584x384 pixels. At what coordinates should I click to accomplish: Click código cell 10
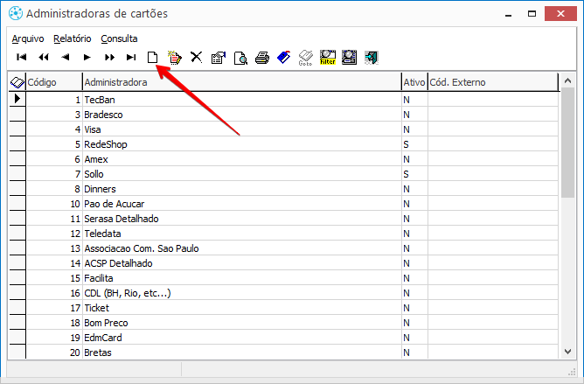tap(54, 204)
